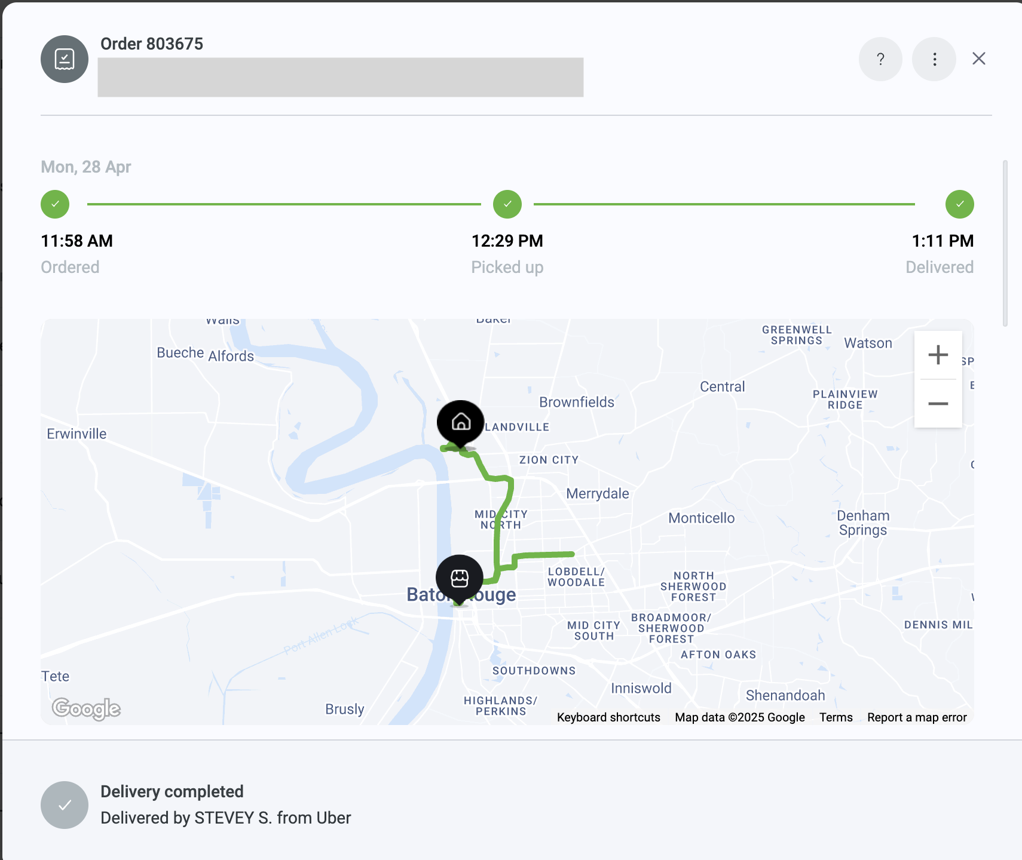The height and width of the screenshot is (860, 1022).
Task: Click the Ordered step checkmark
Action: coord(55,204)
